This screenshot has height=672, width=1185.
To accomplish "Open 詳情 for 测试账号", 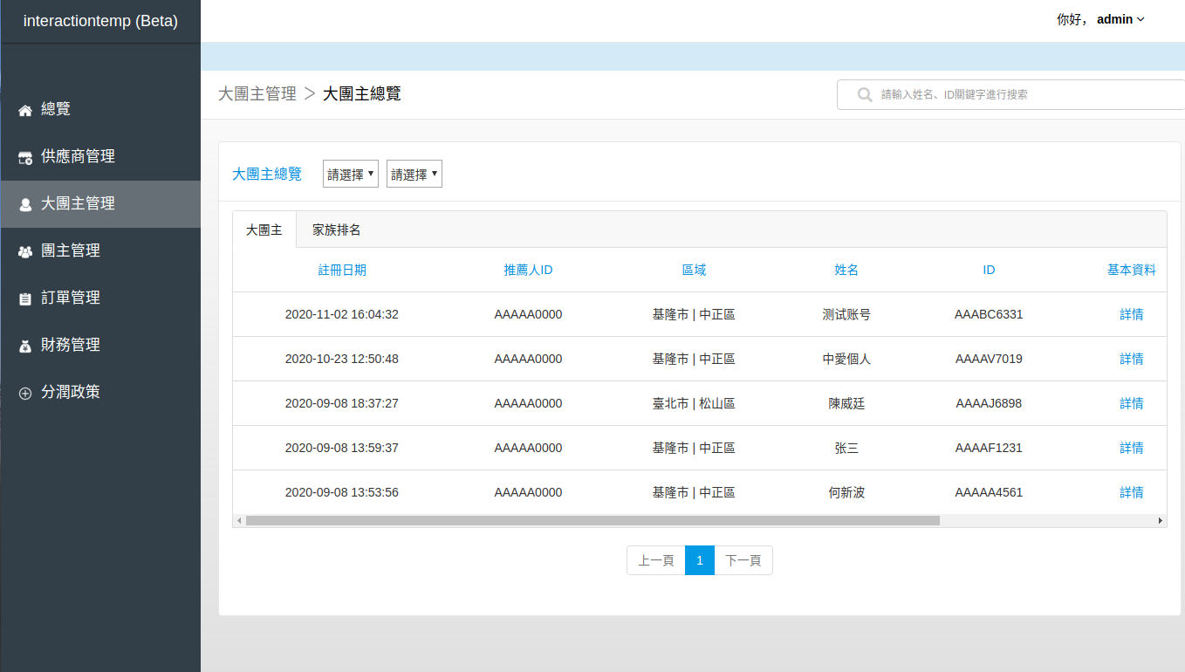I will (x=1132, y=314).
